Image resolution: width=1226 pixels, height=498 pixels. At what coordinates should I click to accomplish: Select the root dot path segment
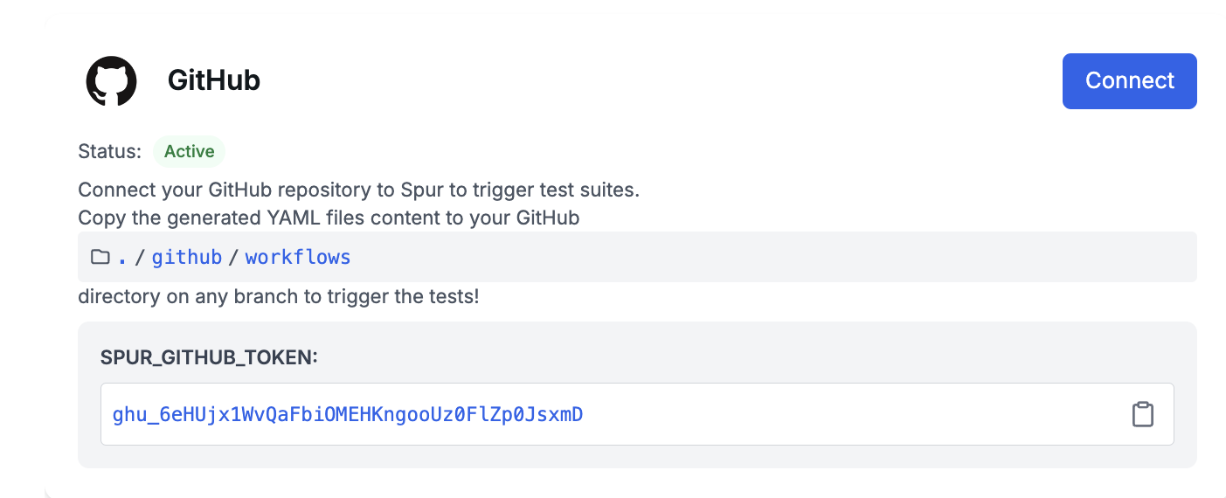122,257
